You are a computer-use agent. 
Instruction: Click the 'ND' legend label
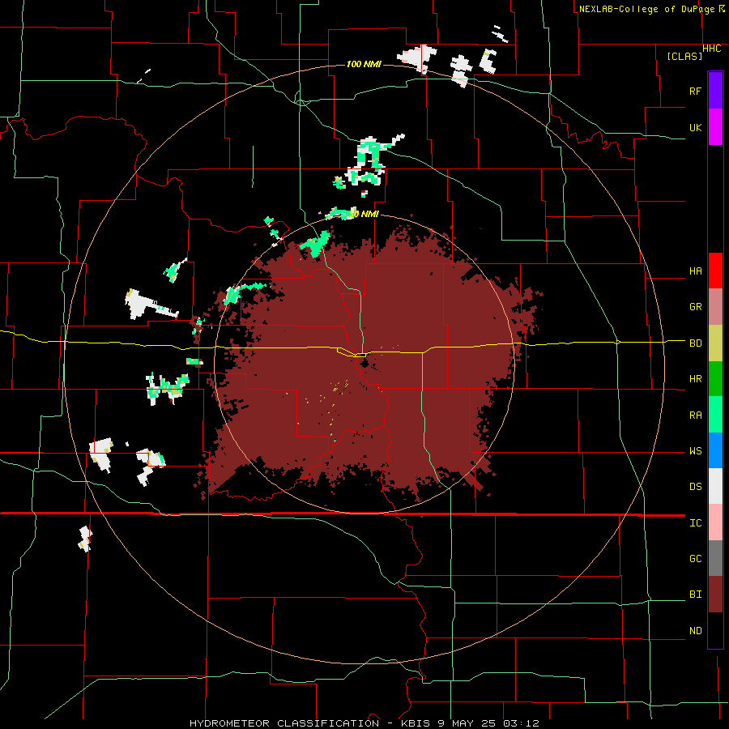pyautogui.click(x=695, y=631)
